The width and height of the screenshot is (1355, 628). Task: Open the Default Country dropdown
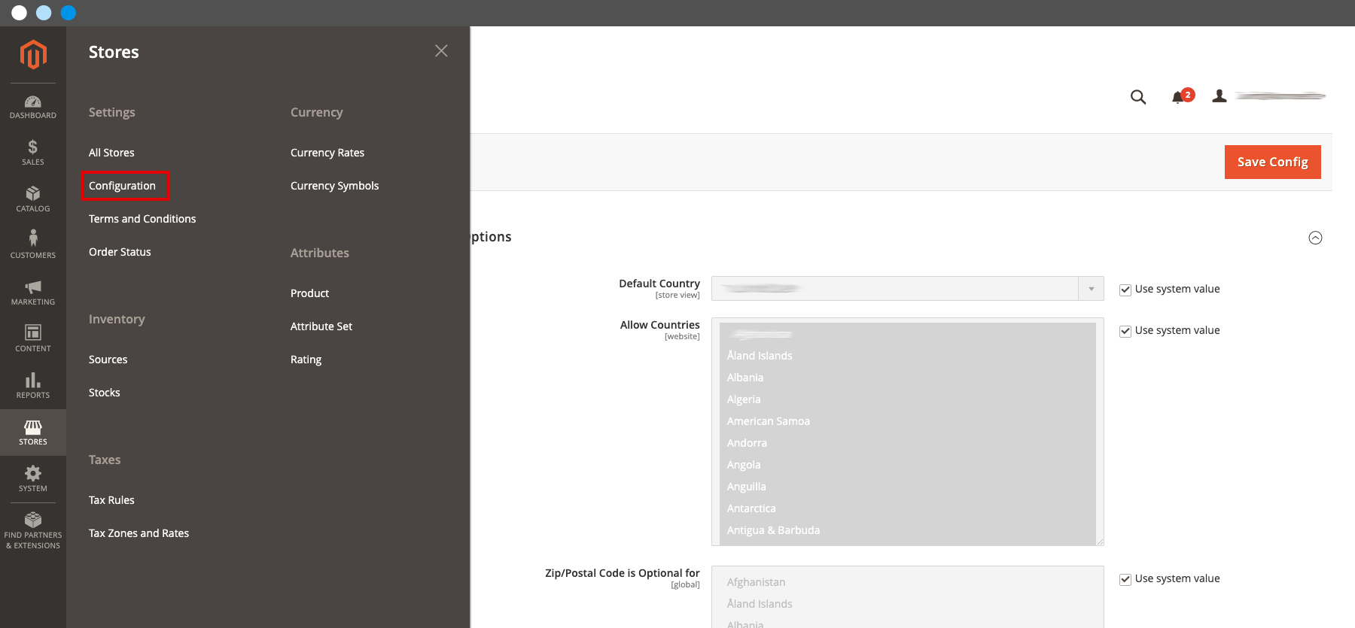908,289
